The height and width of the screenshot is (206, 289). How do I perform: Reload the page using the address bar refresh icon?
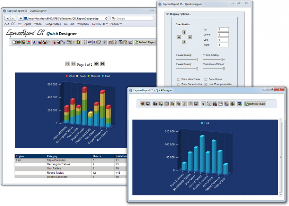click(106, 18)
